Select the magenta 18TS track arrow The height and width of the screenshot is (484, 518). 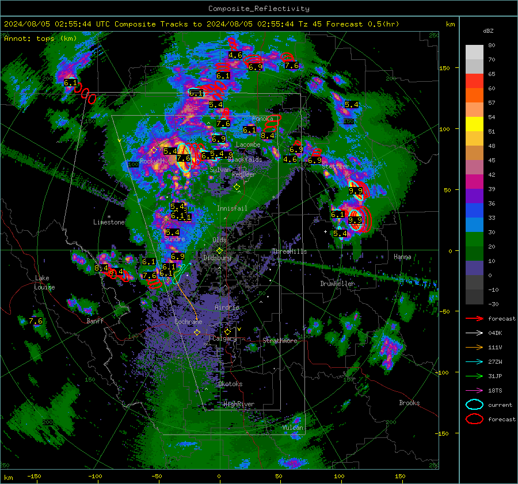pyautogui.click(x=474, y=391)
